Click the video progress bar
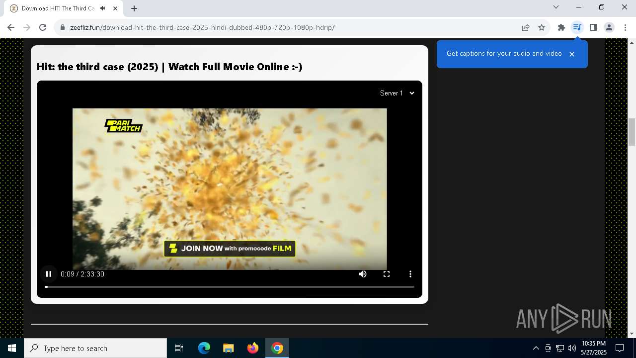The height and width of the screenshot is (358, 636). [230, 287]
